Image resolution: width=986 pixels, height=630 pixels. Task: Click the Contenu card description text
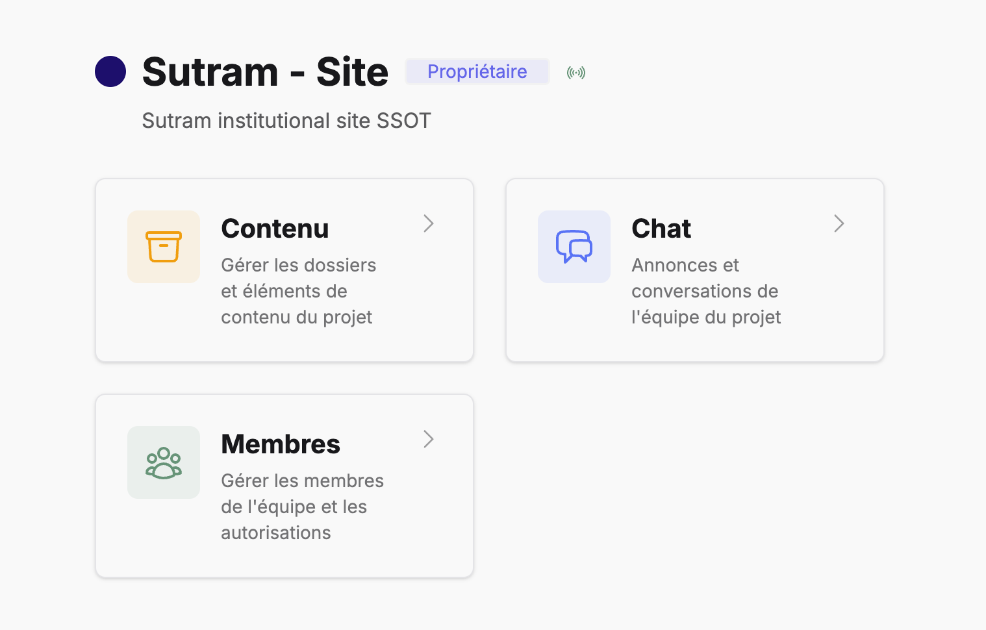[299, 291]
